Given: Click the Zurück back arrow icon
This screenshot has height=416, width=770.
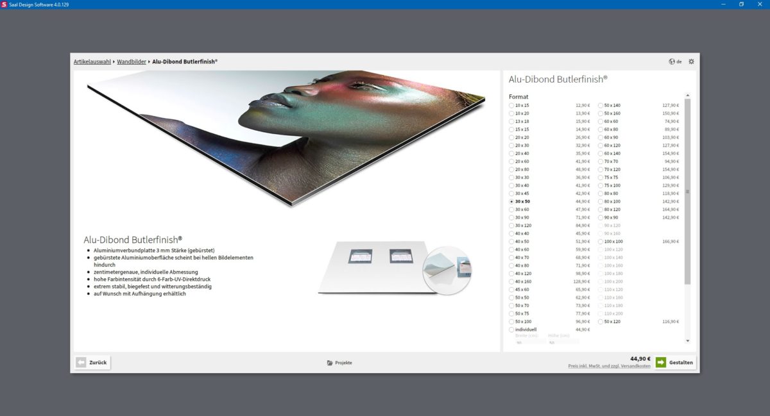Looking at the screenshot, I should (x=81, y=363).
